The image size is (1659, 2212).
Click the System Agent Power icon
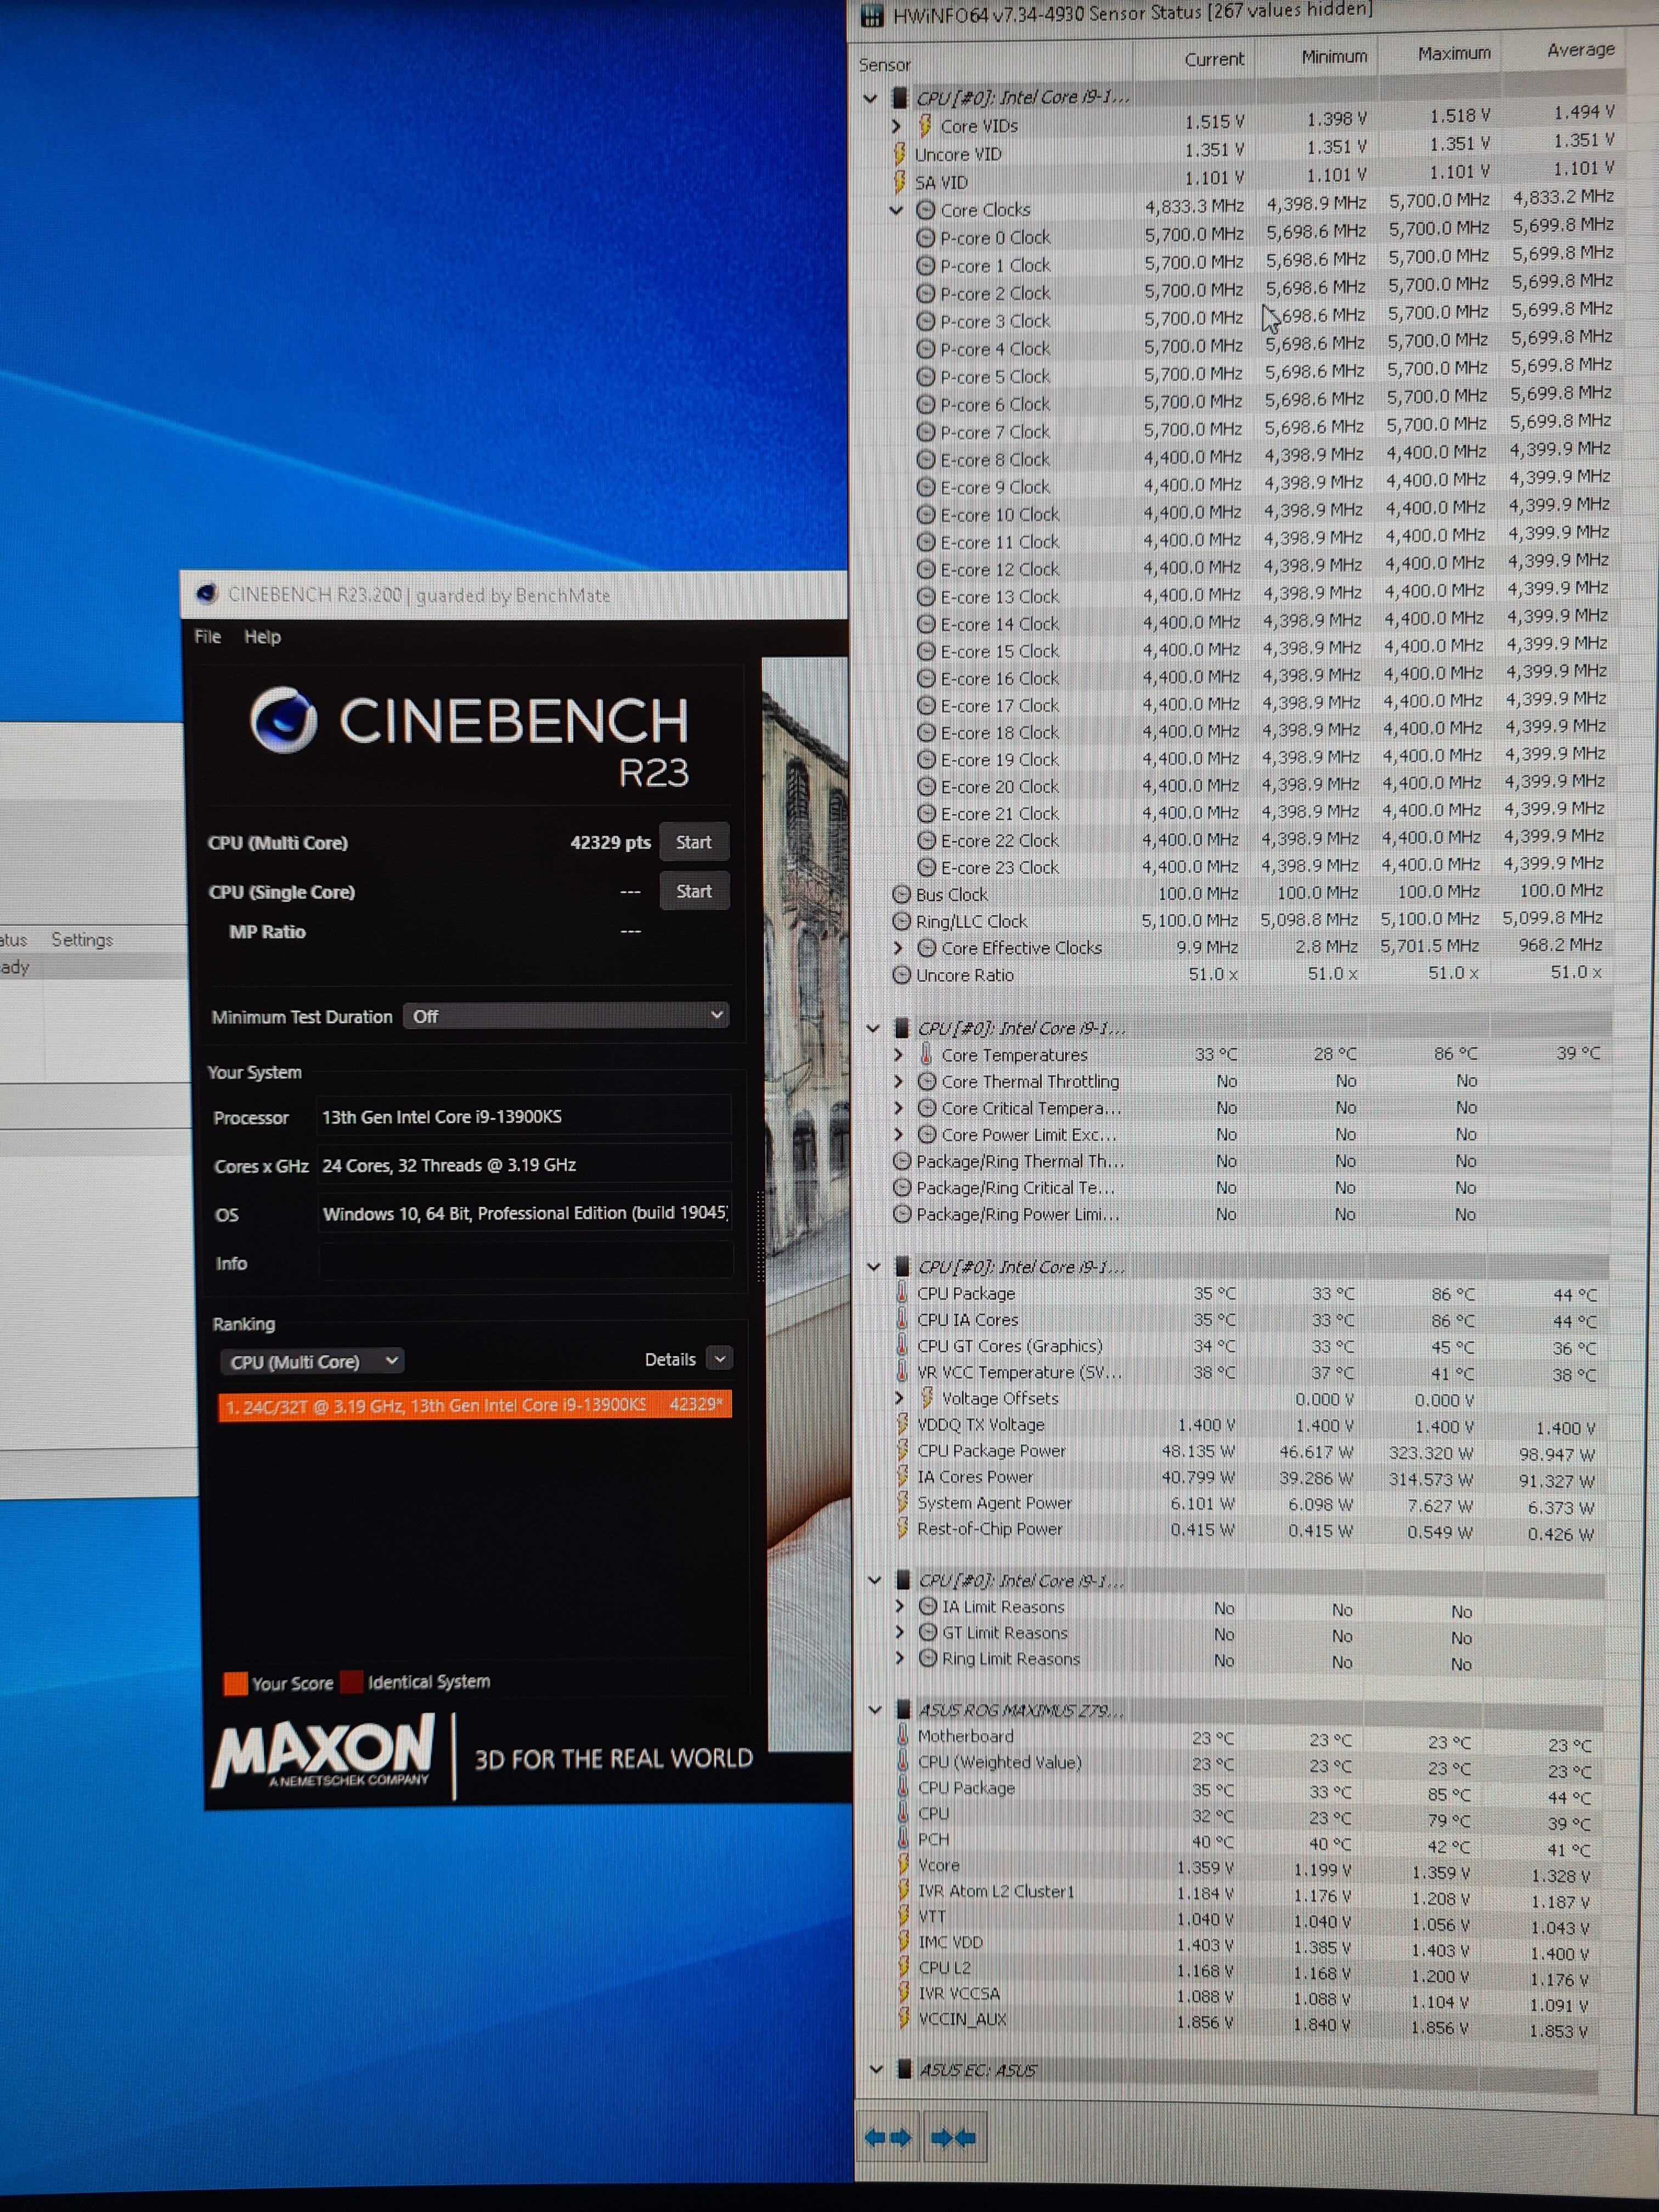coord(903,1502)
